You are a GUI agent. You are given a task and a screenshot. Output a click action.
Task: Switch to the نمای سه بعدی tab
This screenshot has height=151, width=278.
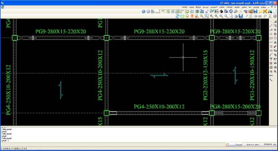[x=251, y=144]
